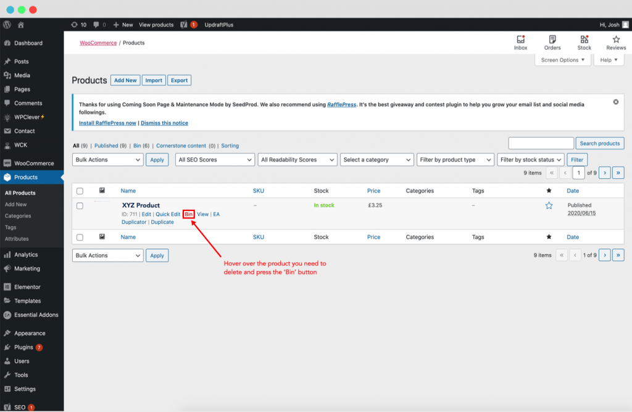The image size is (632, 412).
Task: Open the home site icon in admin bar
Action: click(20, 25)
